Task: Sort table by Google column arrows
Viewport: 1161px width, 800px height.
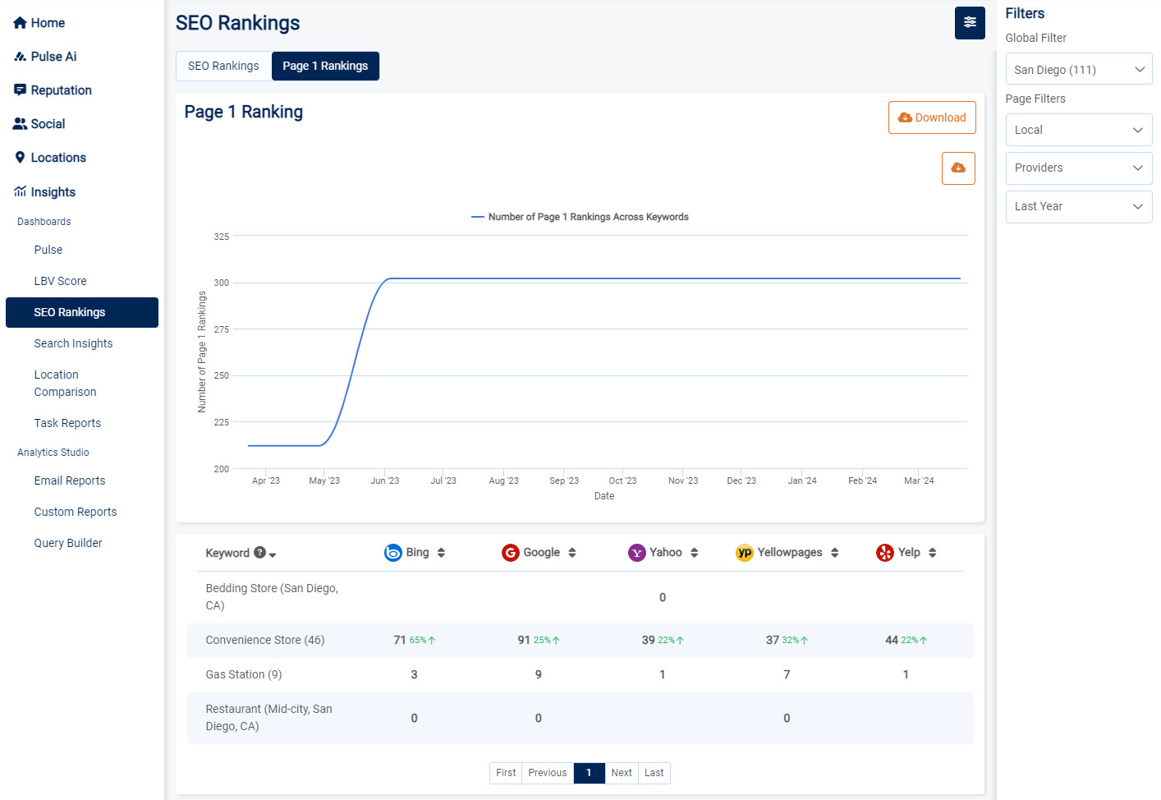Action: (572, 553)
